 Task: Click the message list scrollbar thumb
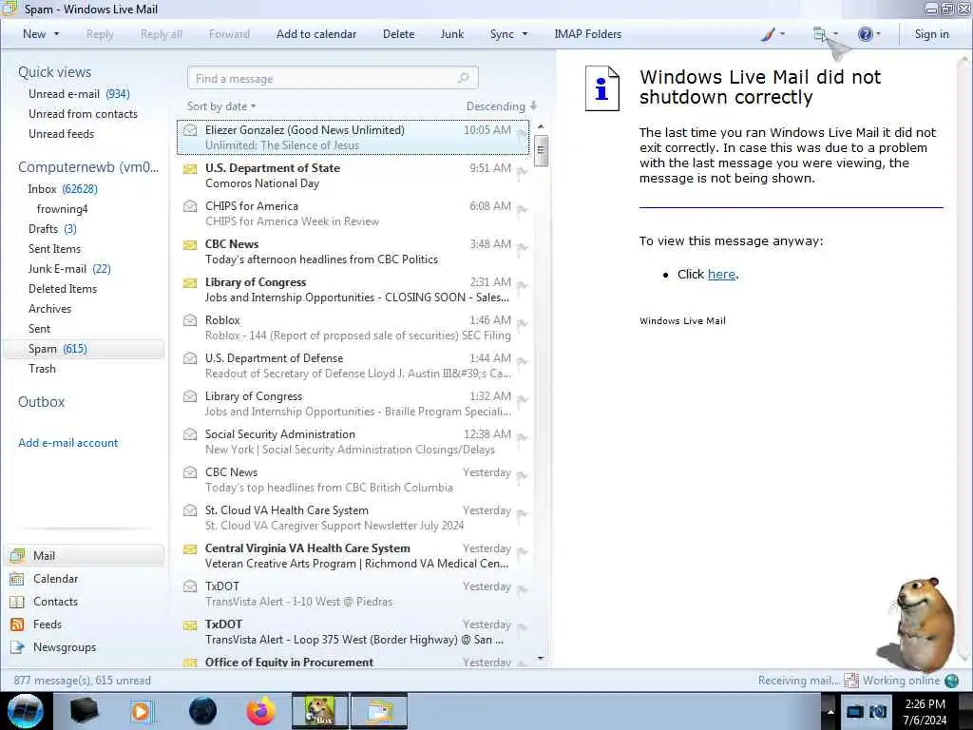[541, 150]
